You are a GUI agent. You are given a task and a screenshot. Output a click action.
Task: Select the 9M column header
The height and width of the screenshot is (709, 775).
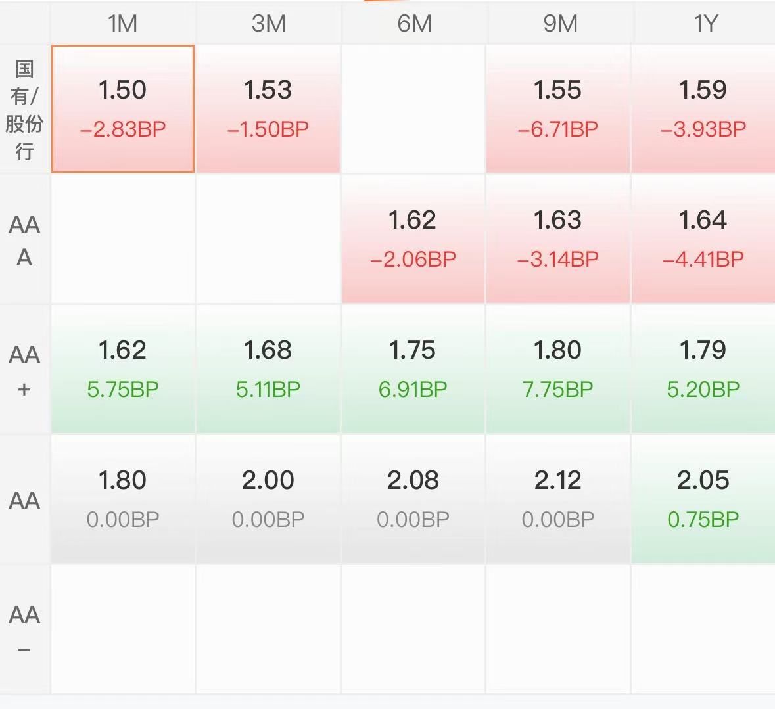[559, 23]
